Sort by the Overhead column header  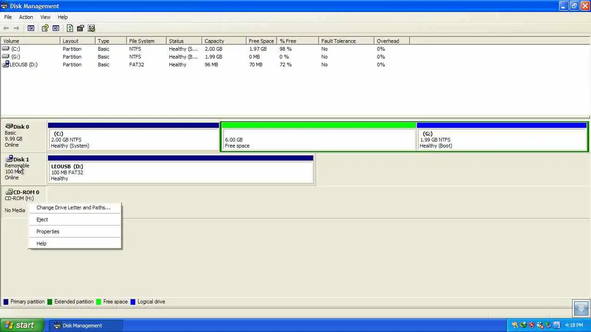click(392, 41)
